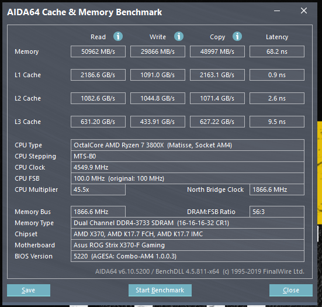Click the Write column header label
Image resolution: width=322 pixels, height=307 pixels.
(x=158, y=37)
